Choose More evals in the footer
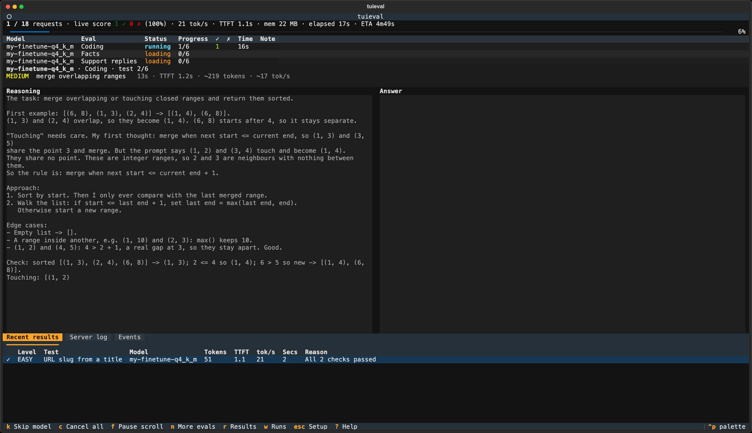The height and width of the screenshot is (433, 752). [193, 427]
